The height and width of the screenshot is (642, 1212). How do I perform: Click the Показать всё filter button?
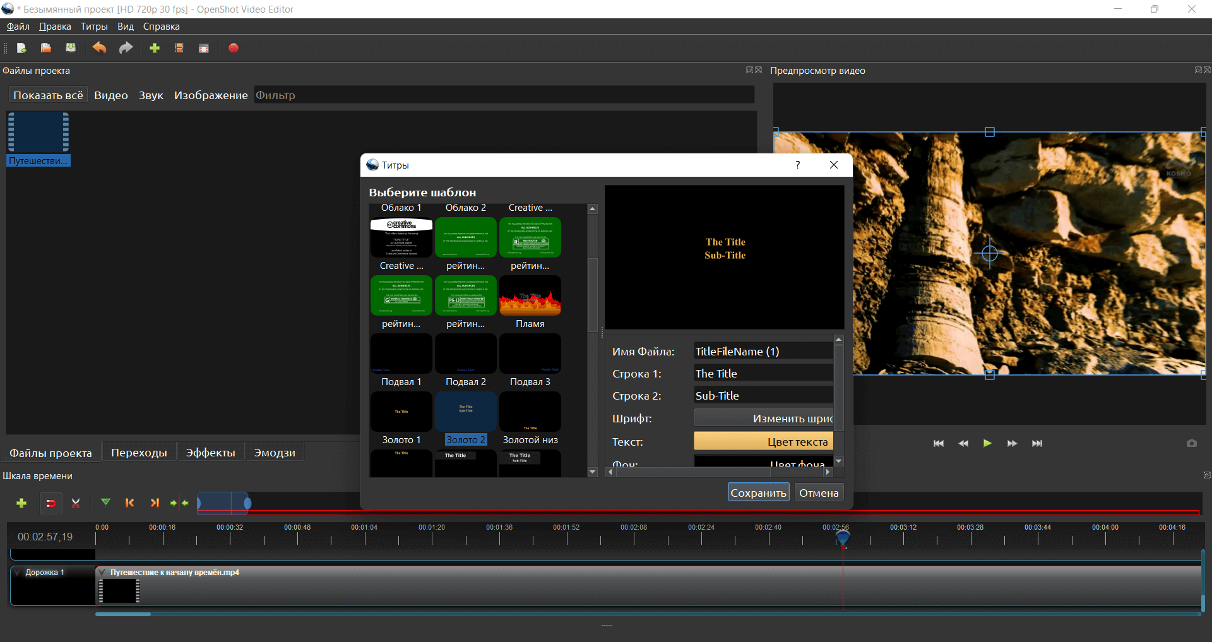(x=48, y=95)
